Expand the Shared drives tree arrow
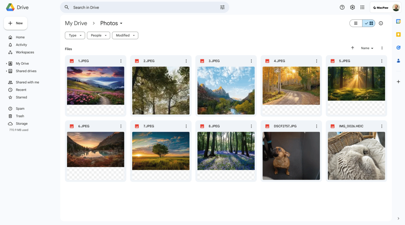Viewport: 405px width, 225px height. [x=6, y=71]
